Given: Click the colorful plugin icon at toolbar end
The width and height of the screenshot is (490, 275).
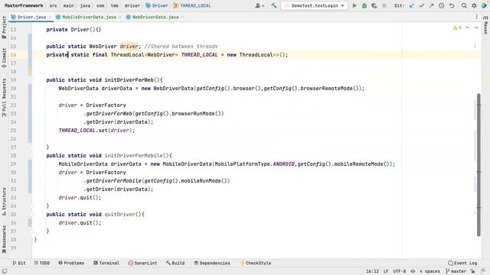Looking at the screenshot, I should pos(484,5).
